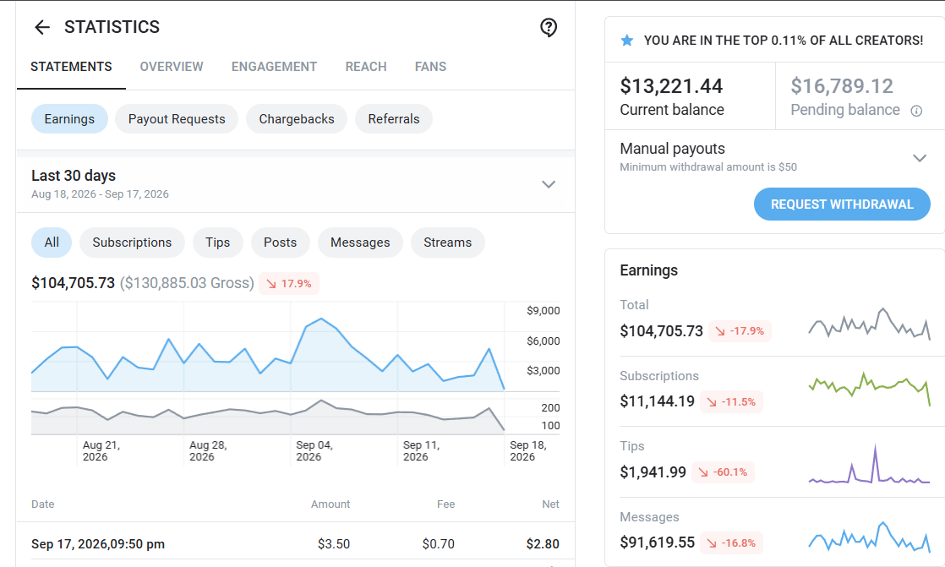Image resolution: width=945 pixels, height=567 pixels.
Task: Click the -11.5% Subscriptions change badge
Action: [731, 401]
